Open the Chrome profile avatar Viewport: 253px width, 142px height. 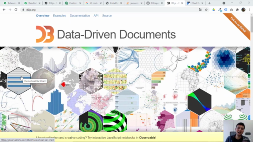click(244, 9)
